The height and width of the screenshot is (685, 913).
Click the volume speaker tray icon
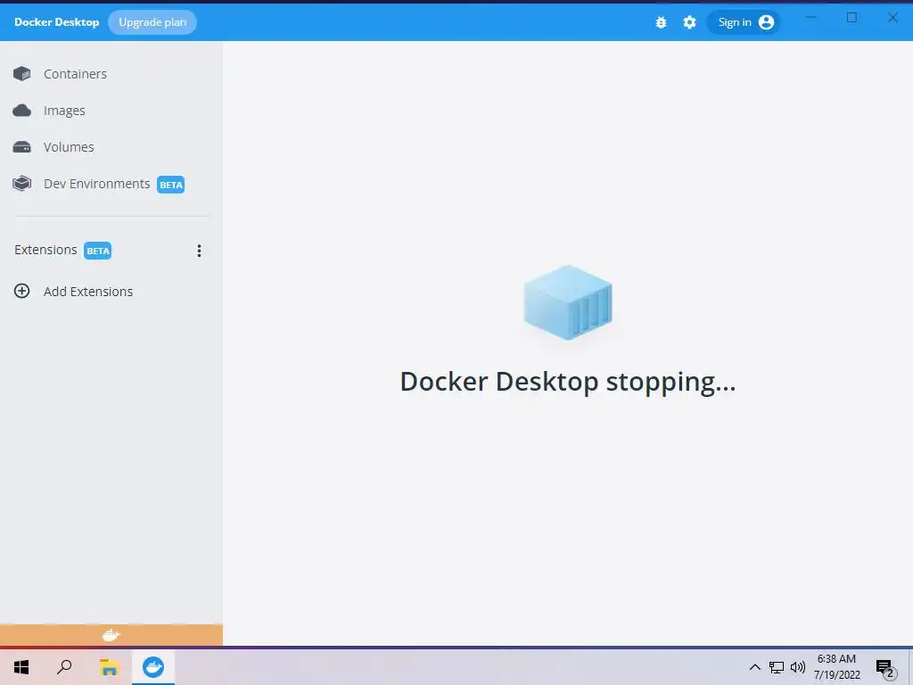click(x=798, y=667)
